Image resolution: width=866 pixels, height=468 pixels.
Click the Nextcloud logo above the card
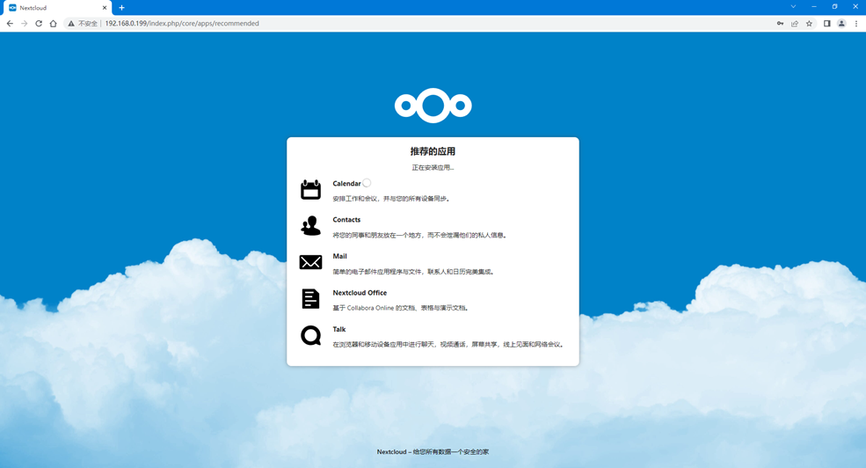tap(433, 105)
